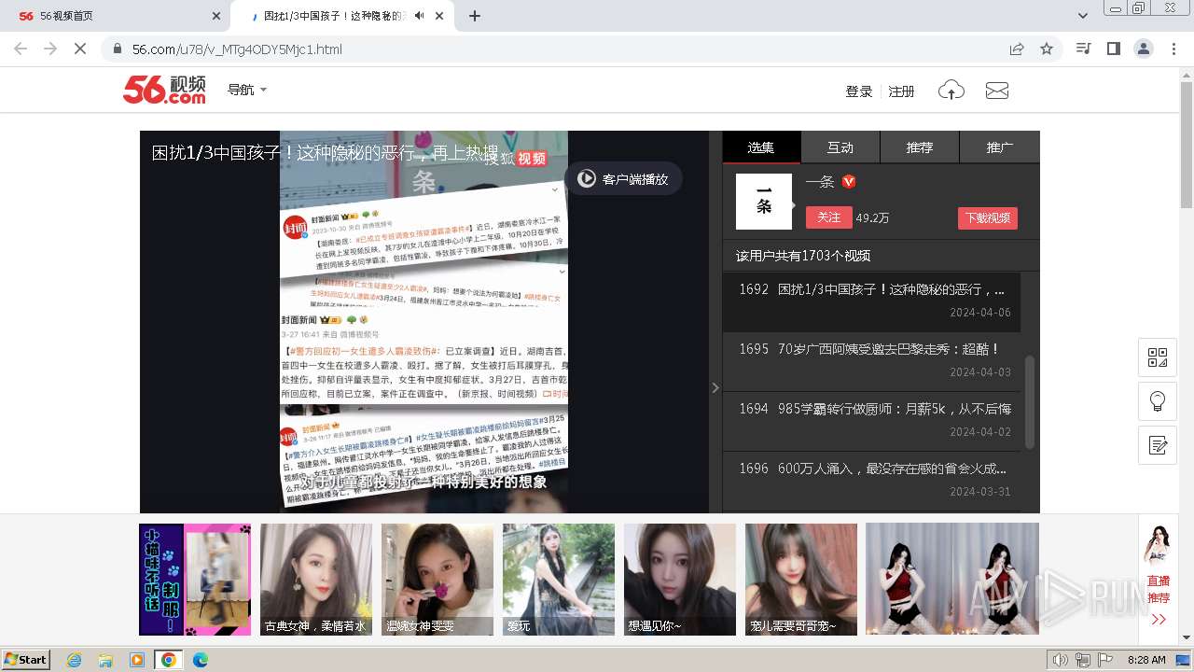Switch to the 推荐 tab
The width and height of the screenshot is (1194, 672).
point(920,147)
